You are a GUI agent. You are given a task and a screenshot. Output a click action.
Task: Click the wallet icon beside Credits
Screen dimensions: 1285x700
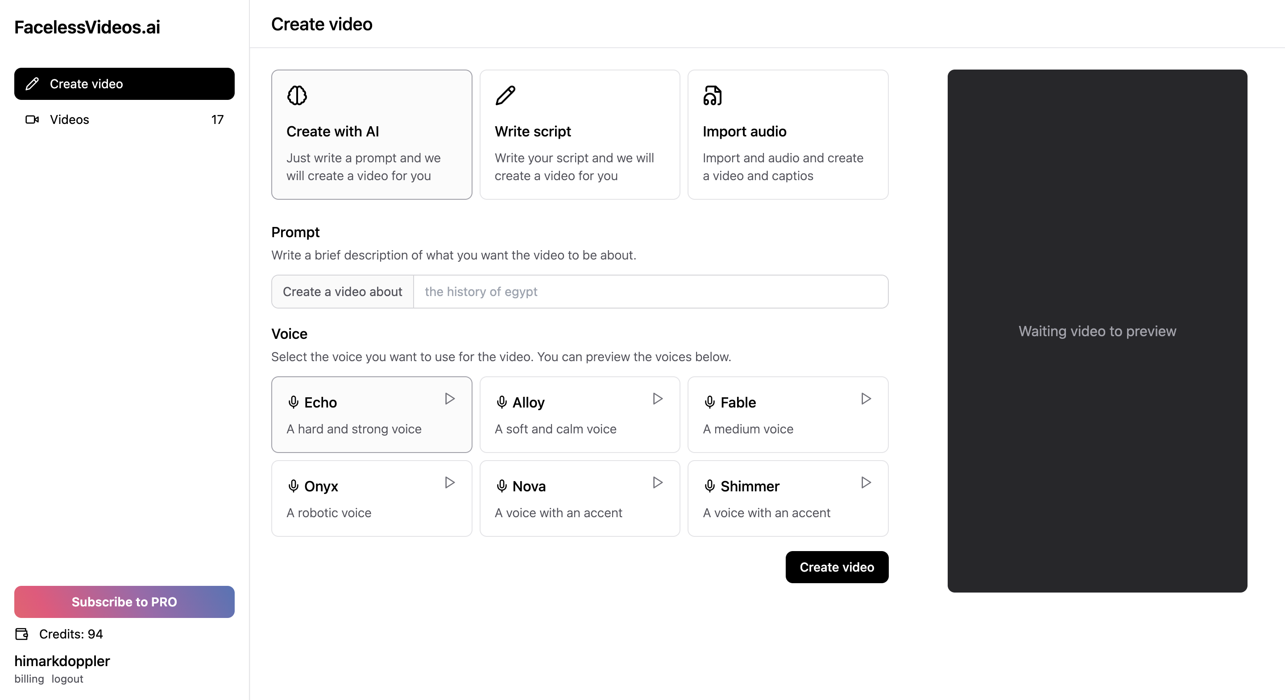22,634
